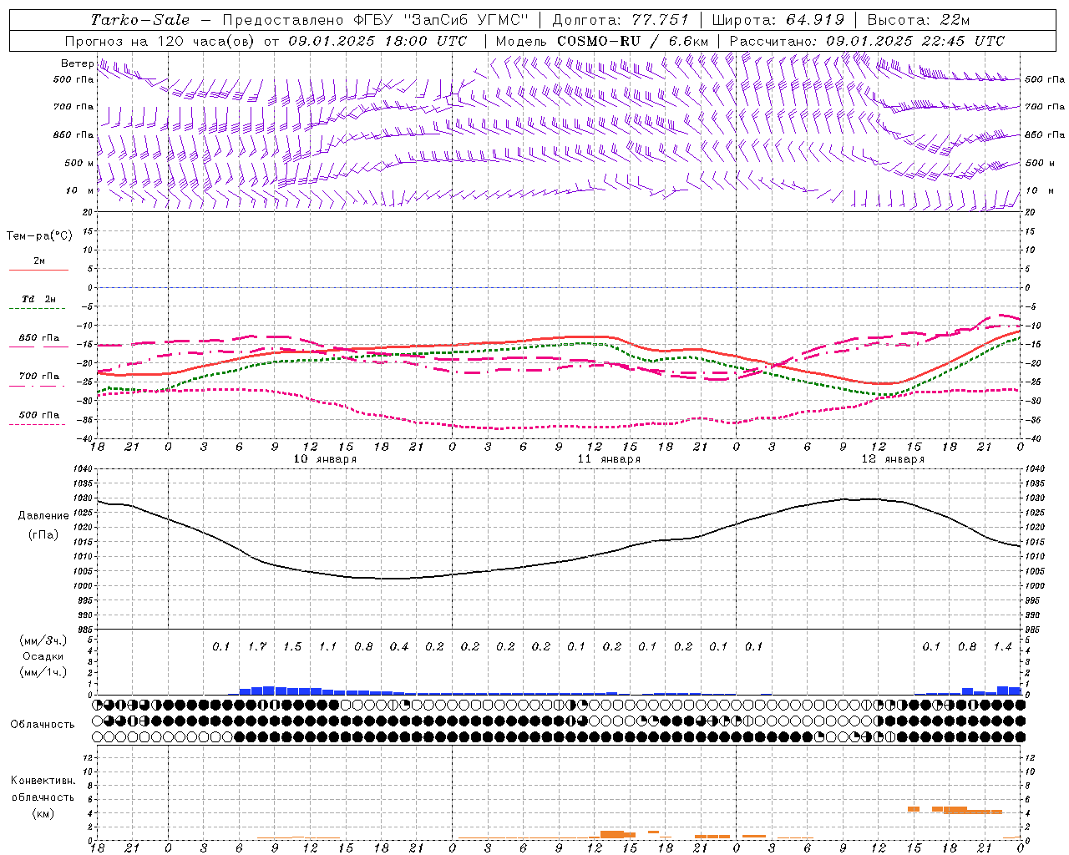Viewport: 1069px width, 855px height.
Task: Click the precipitation value "0.4"
Action: click(x=399, y=647)
